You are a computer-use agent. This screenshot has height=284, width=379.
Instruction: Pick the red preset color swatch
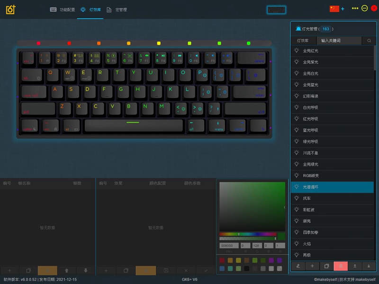coord(222,260)
